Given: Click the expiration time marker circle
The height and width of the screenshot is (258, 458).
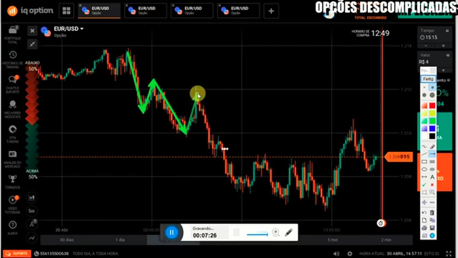Looking at the screenshot, I should pos(381,223).
